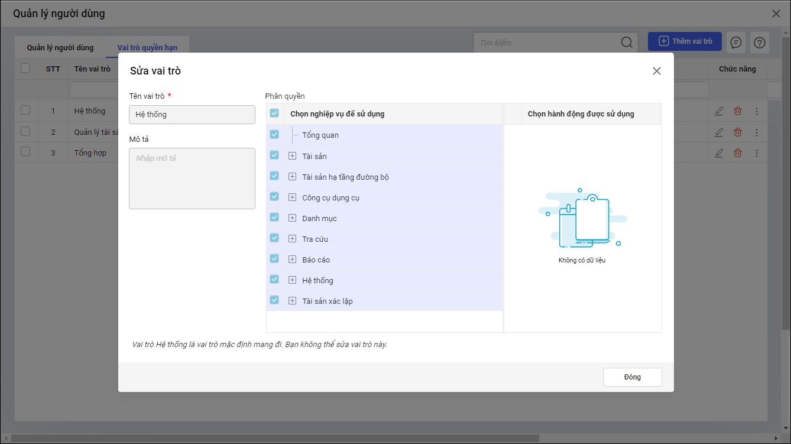Expand the Danh mục tree node
This screenshot has width=791, height=444.
click(292, 218)
